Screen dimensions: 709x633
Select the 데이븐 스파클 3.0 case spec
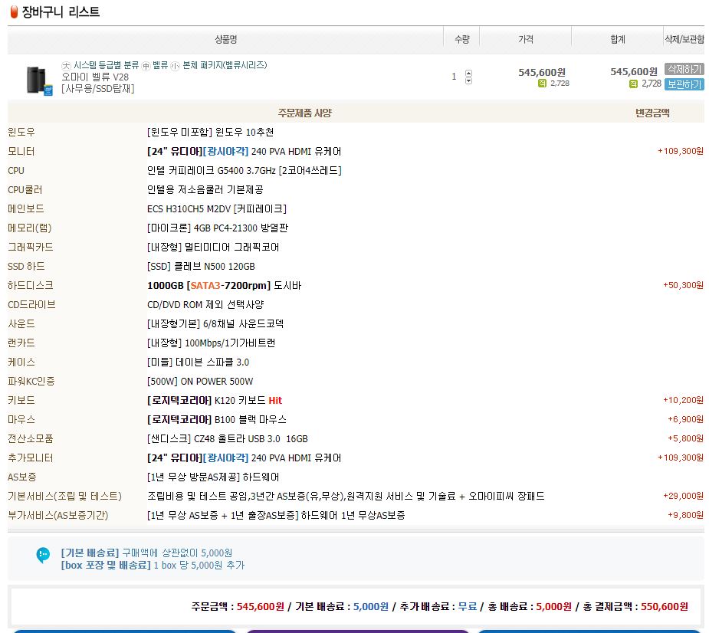[198, 362]
